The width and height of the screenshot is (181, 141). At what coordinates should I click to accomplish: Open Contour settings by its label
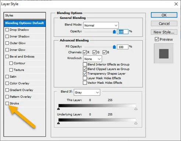tap(19, 63)
